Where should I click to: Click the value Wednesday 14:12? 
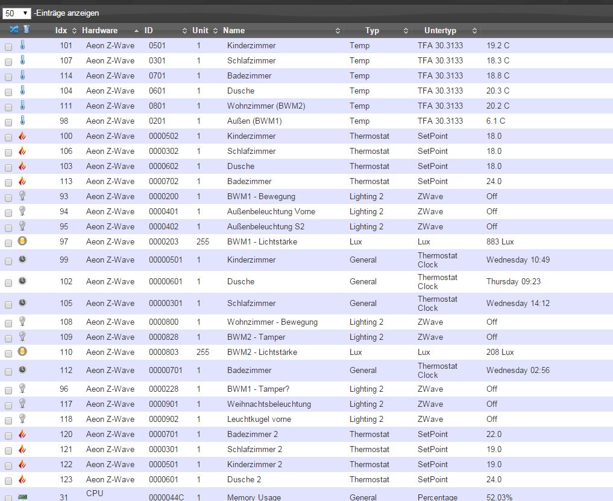click(518, 304)
